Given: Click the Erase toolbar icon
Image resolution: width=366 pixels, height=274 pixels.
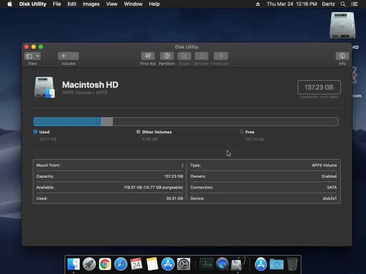Looking at the screenshot, I should (184, 56).
